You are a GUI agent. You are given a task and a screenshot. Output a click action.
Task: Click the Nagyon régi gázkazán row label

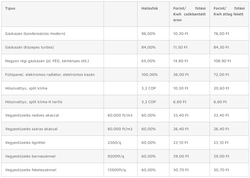(x=47, y=61)
